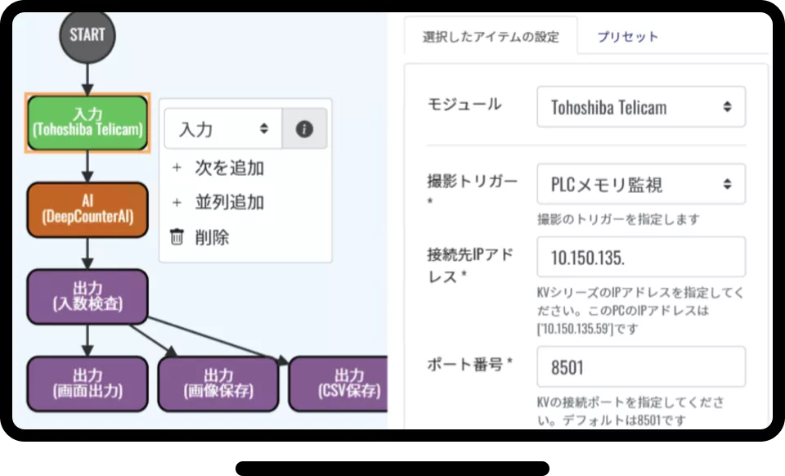The image size is (785, 476).
Task: Click the 接続先IPアドレス input field
Action: point(641,256)
